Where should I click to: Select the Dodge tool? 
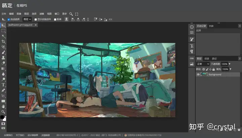(3, 79)
